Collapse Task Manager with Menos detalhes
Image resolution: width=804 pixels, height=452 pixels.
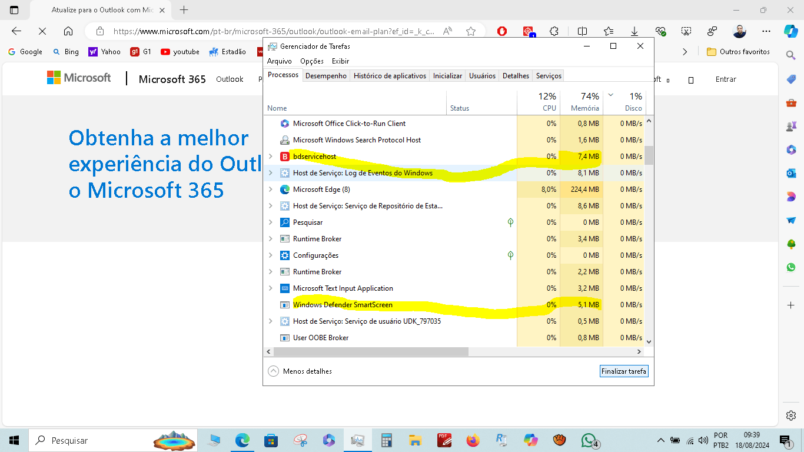click(300, 371)
